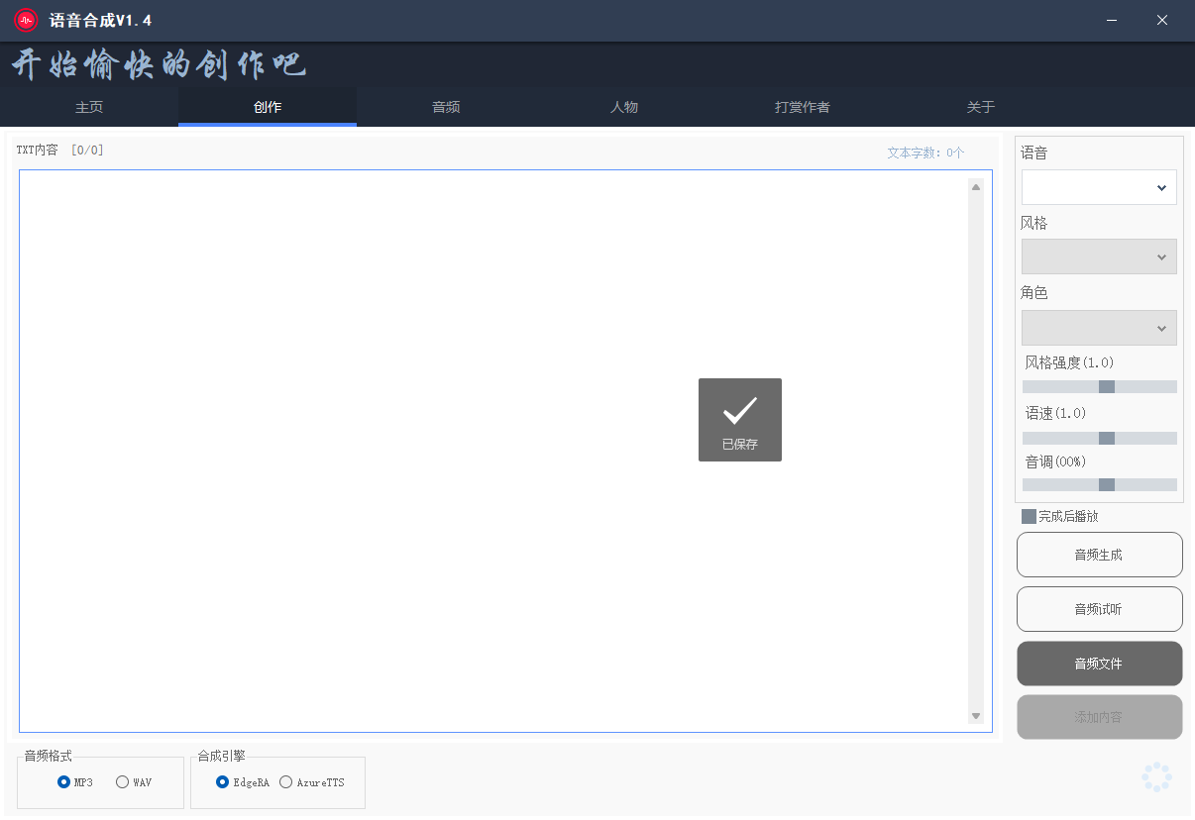Click the text area scroll up arrow
This screenshot has width=1195, height=820.
coord(976,186)
